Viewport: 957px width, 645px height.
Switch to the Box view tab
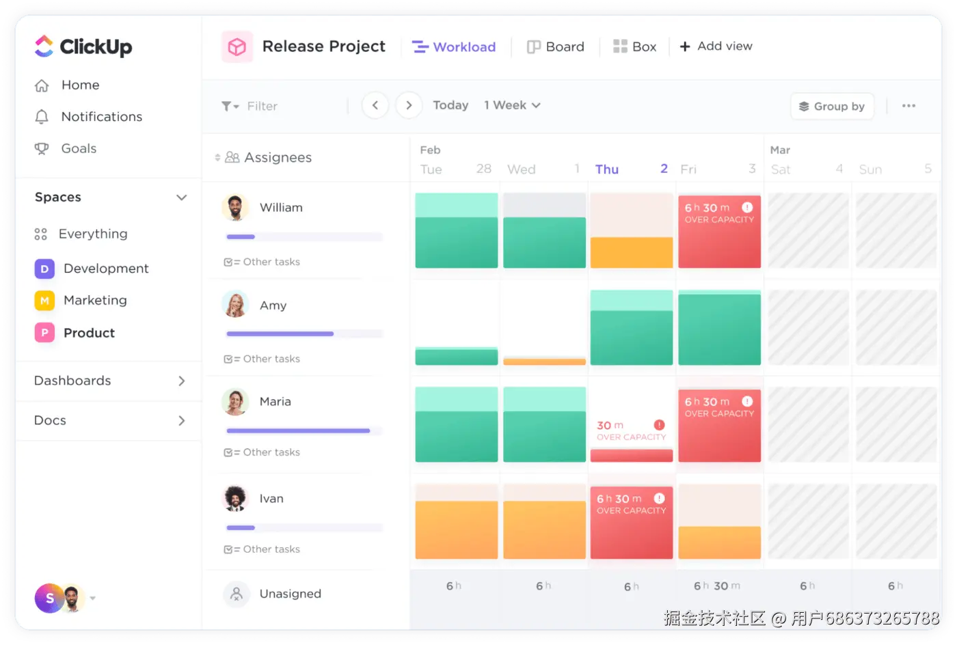pyautogui.click(x=634, y=46)
